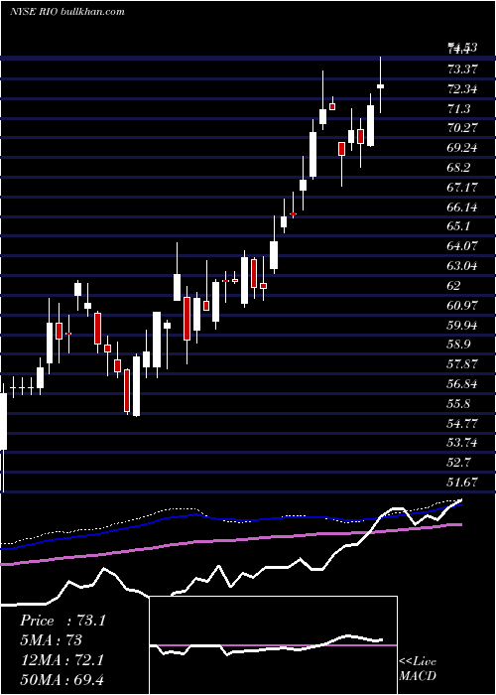Image resolution: width=496 pixels, height=695 pixels.
Task: Click the 53.74 price axis label
Action: (x=463, y=443)
